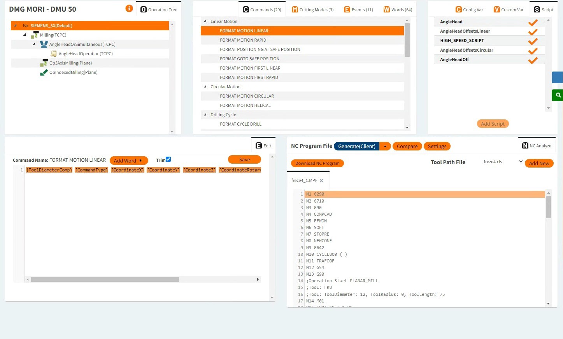Viewport: 563px width, 339px height.
Task: Switch to the Cutting Modes tab
Action: (x=313, y=10)
